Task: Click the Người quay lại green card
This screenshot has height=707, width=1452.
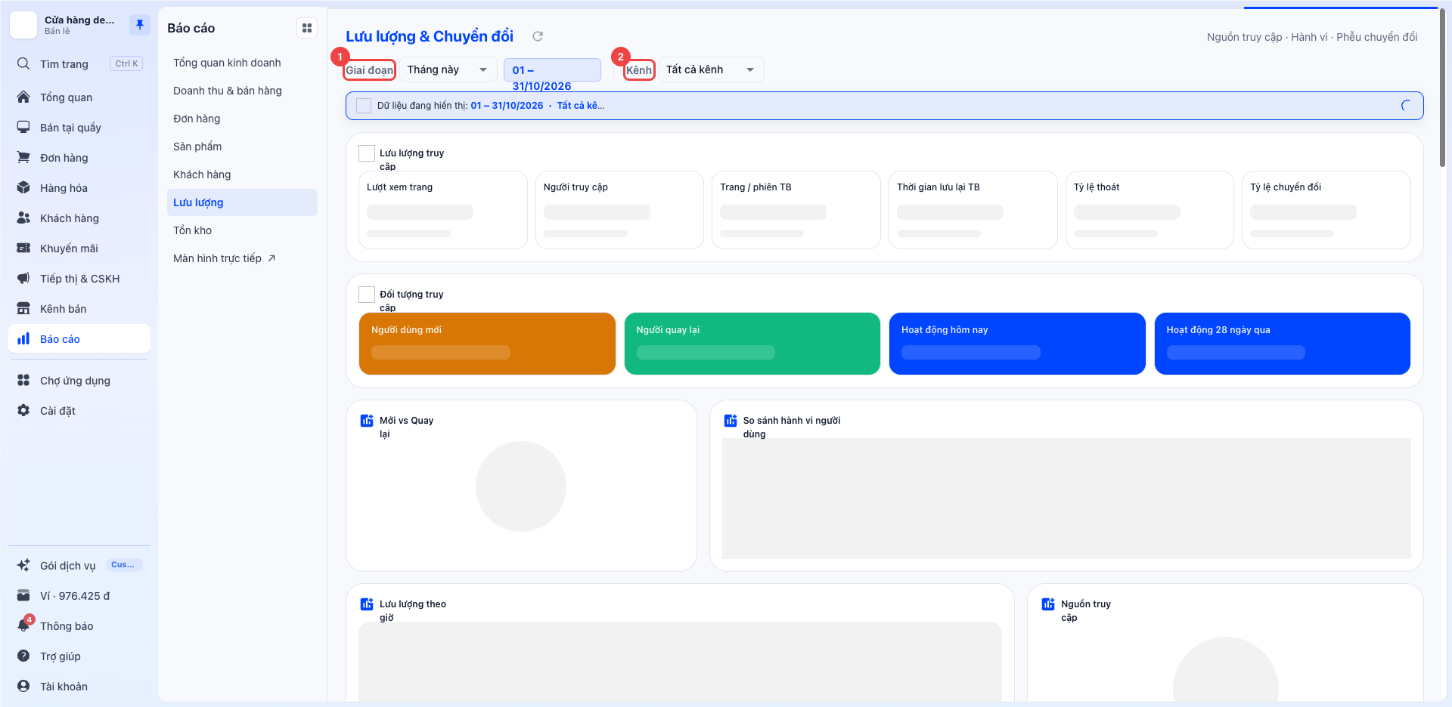Action: click(x=752, y=344)
